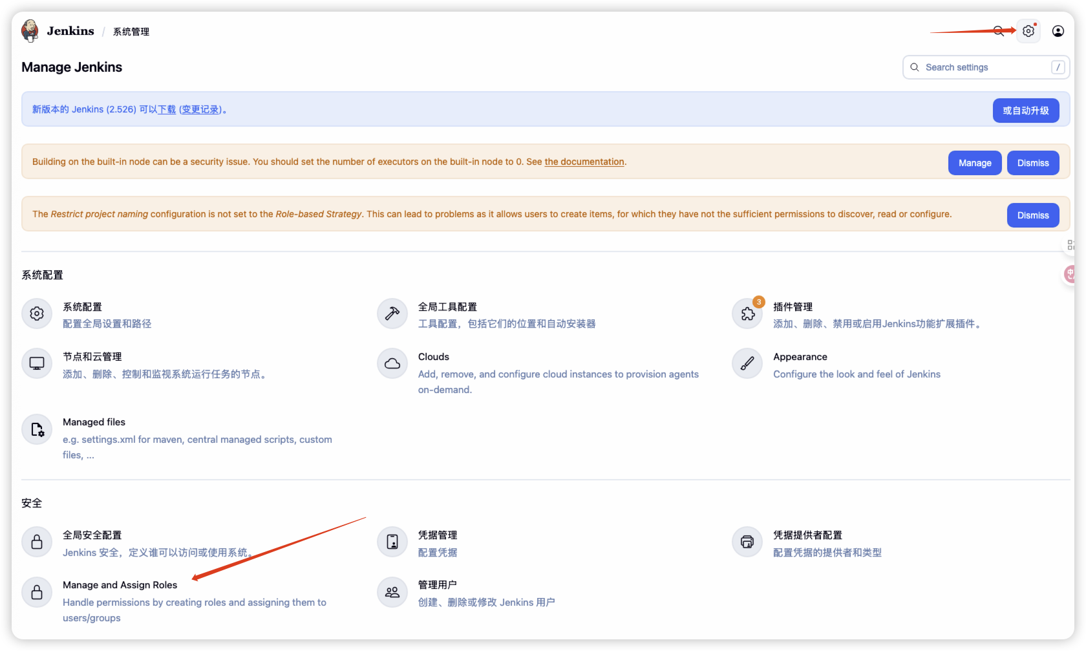Click the 凭据提供者配置 icon

(747, 542)
